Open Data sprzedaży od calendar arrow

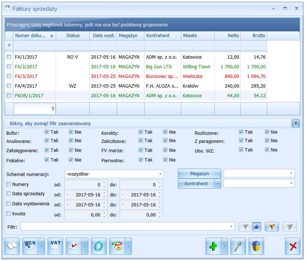pyautogui.click(x=68, y=195)
